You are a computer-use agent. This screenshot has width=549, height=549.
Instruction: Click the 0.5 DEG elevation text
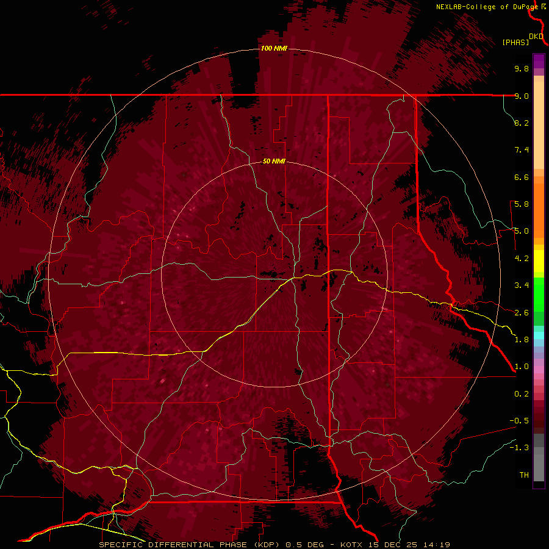coord(306,545)
